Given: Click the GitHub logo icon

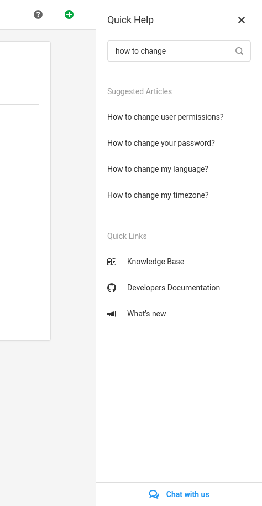Looking at the screenshot, I should pyautogui.click(x=112, y=288).
